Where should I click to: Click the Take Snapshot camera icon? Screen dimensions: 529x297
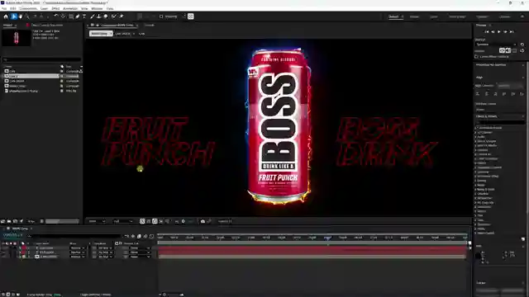[x=203, y=221]
